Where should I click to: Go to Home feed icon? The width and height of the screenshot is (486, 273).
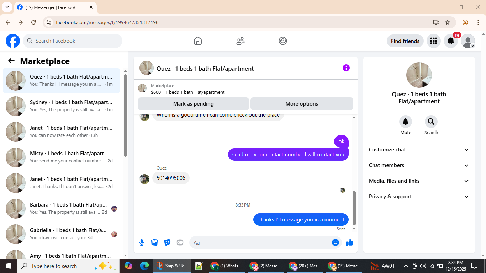(198, 41)
